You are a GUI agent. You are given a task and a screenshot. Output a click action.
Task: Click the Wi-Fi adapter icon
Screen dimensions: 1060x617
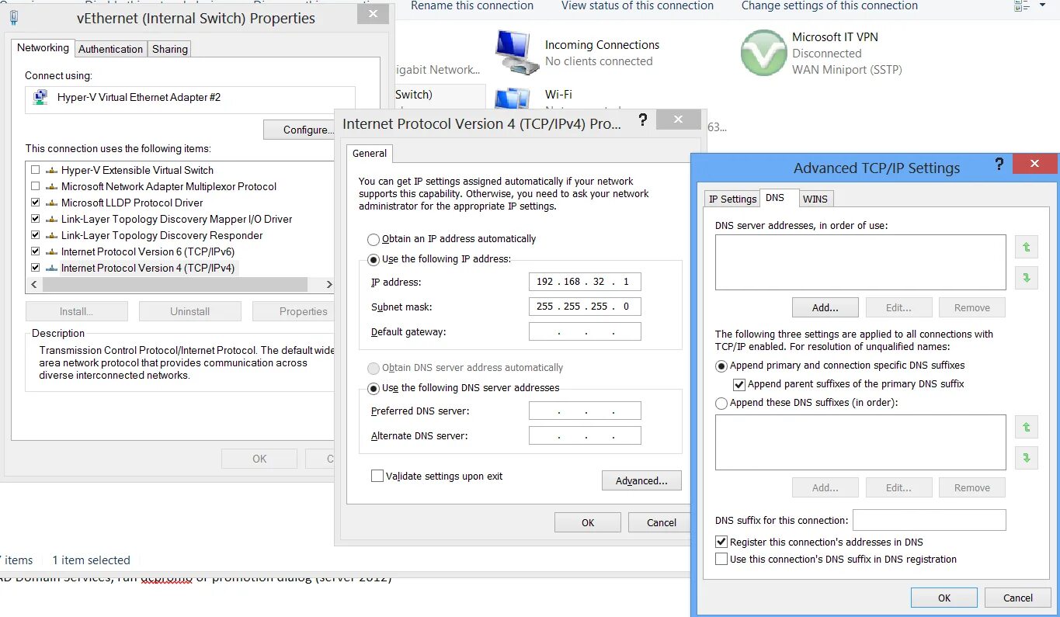pos(513,99)
